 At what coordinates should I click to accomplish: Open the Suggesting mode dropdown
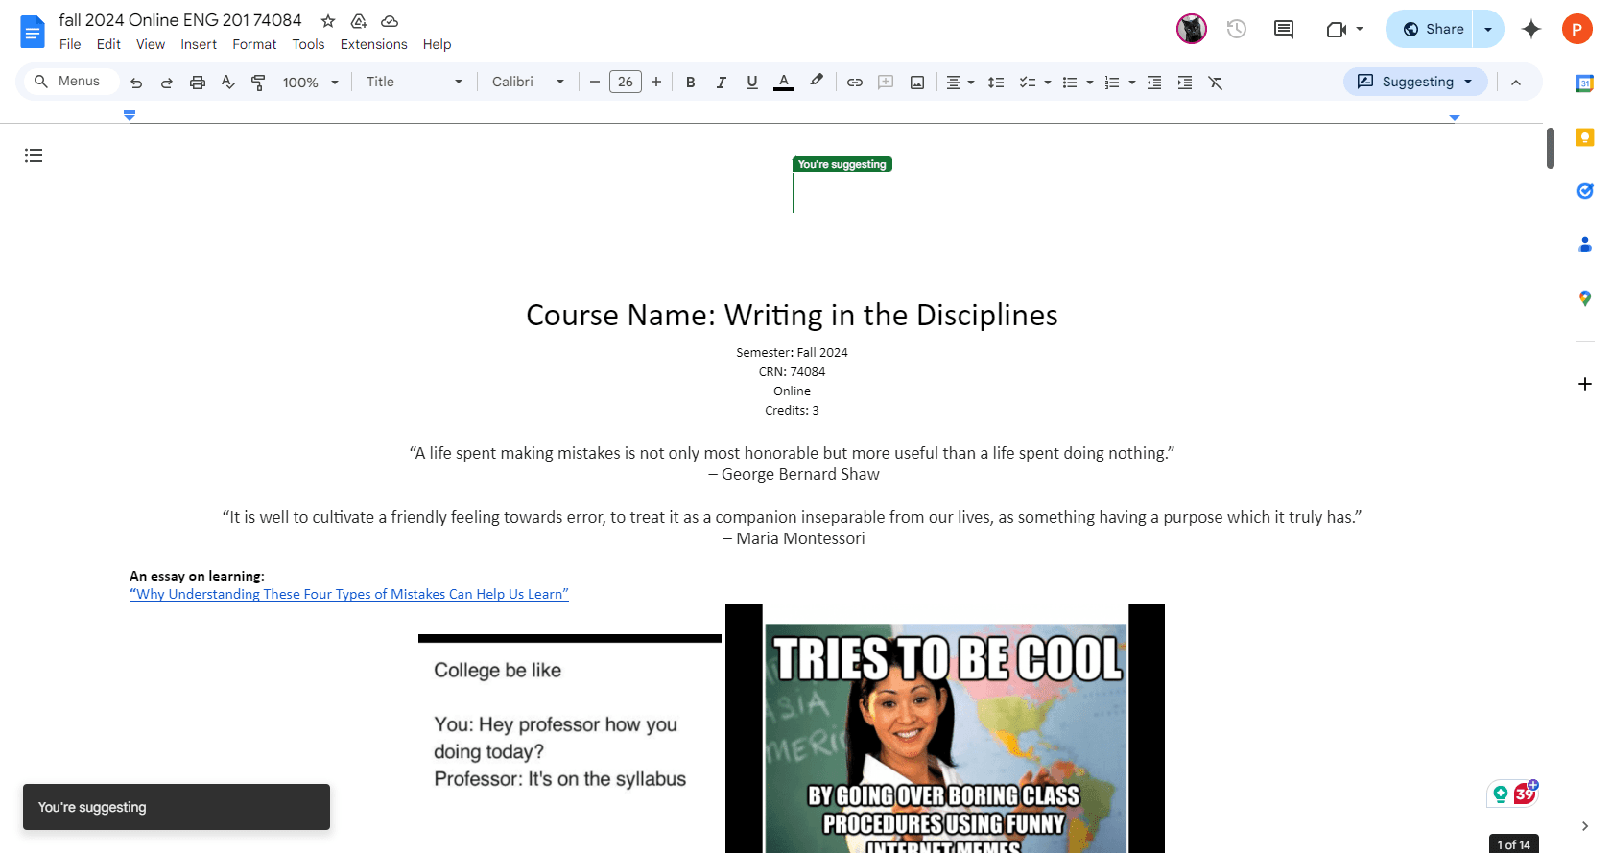[x=1415, y=82]
